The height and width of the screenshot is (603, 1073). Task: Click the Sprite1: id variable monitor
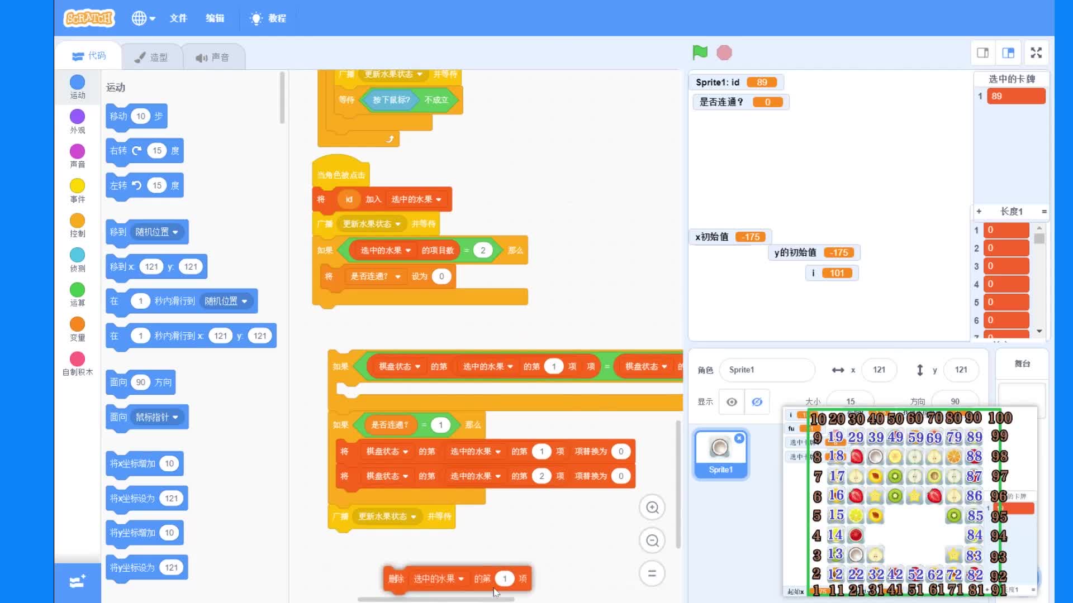click(x=736, y=82)
